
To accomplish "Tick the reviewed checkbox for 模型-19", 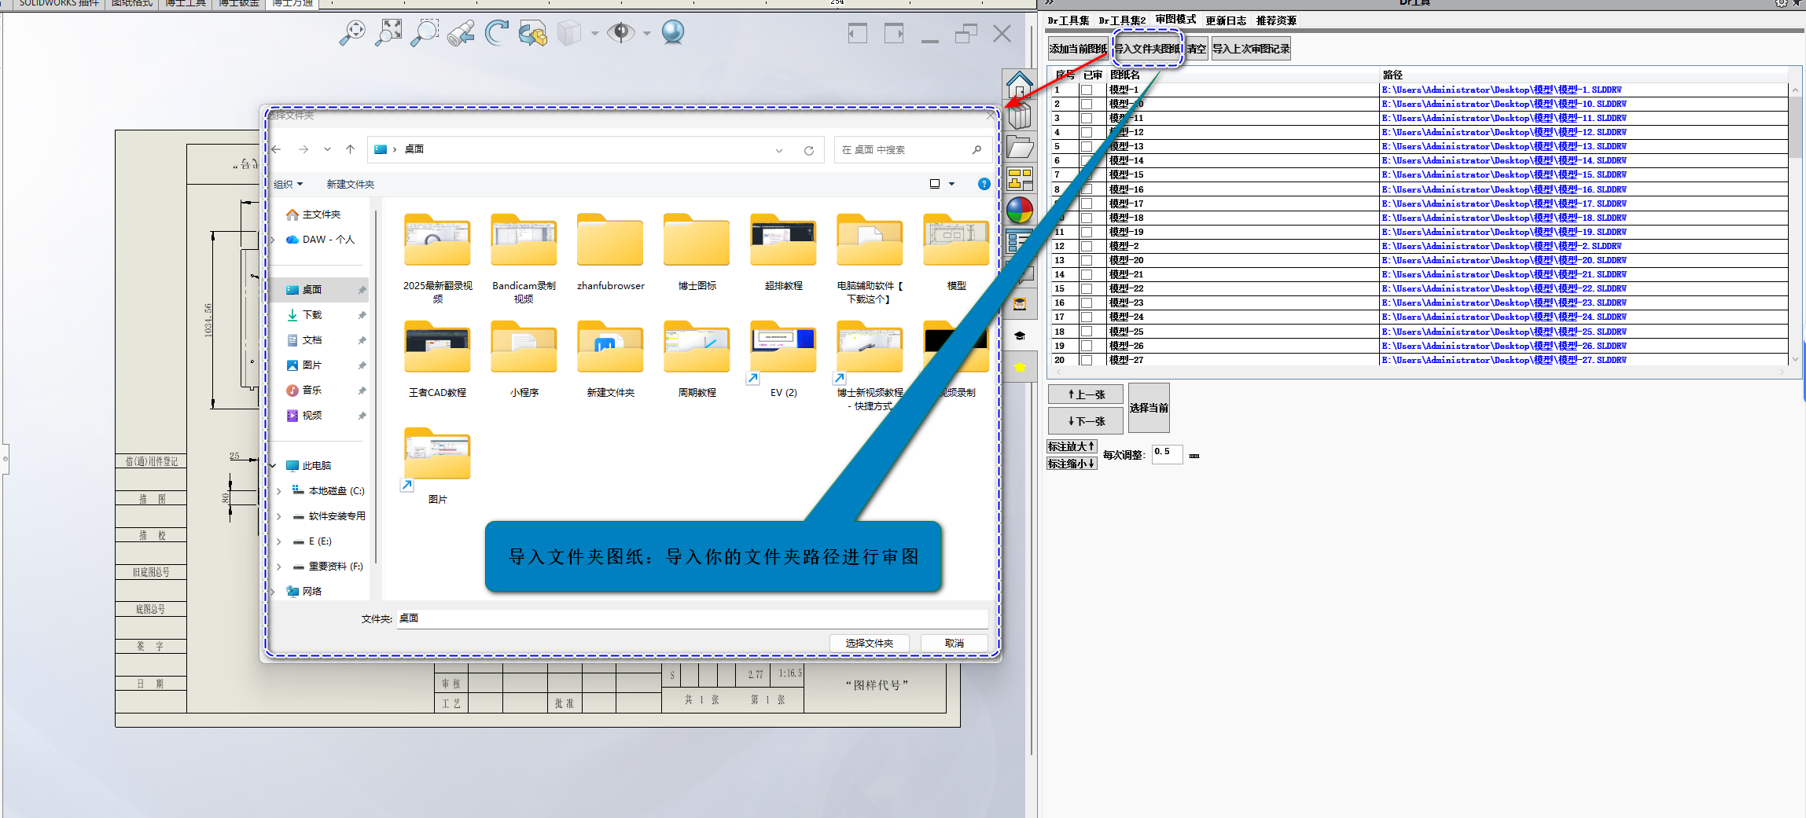I will click(x=1087, y=233).
